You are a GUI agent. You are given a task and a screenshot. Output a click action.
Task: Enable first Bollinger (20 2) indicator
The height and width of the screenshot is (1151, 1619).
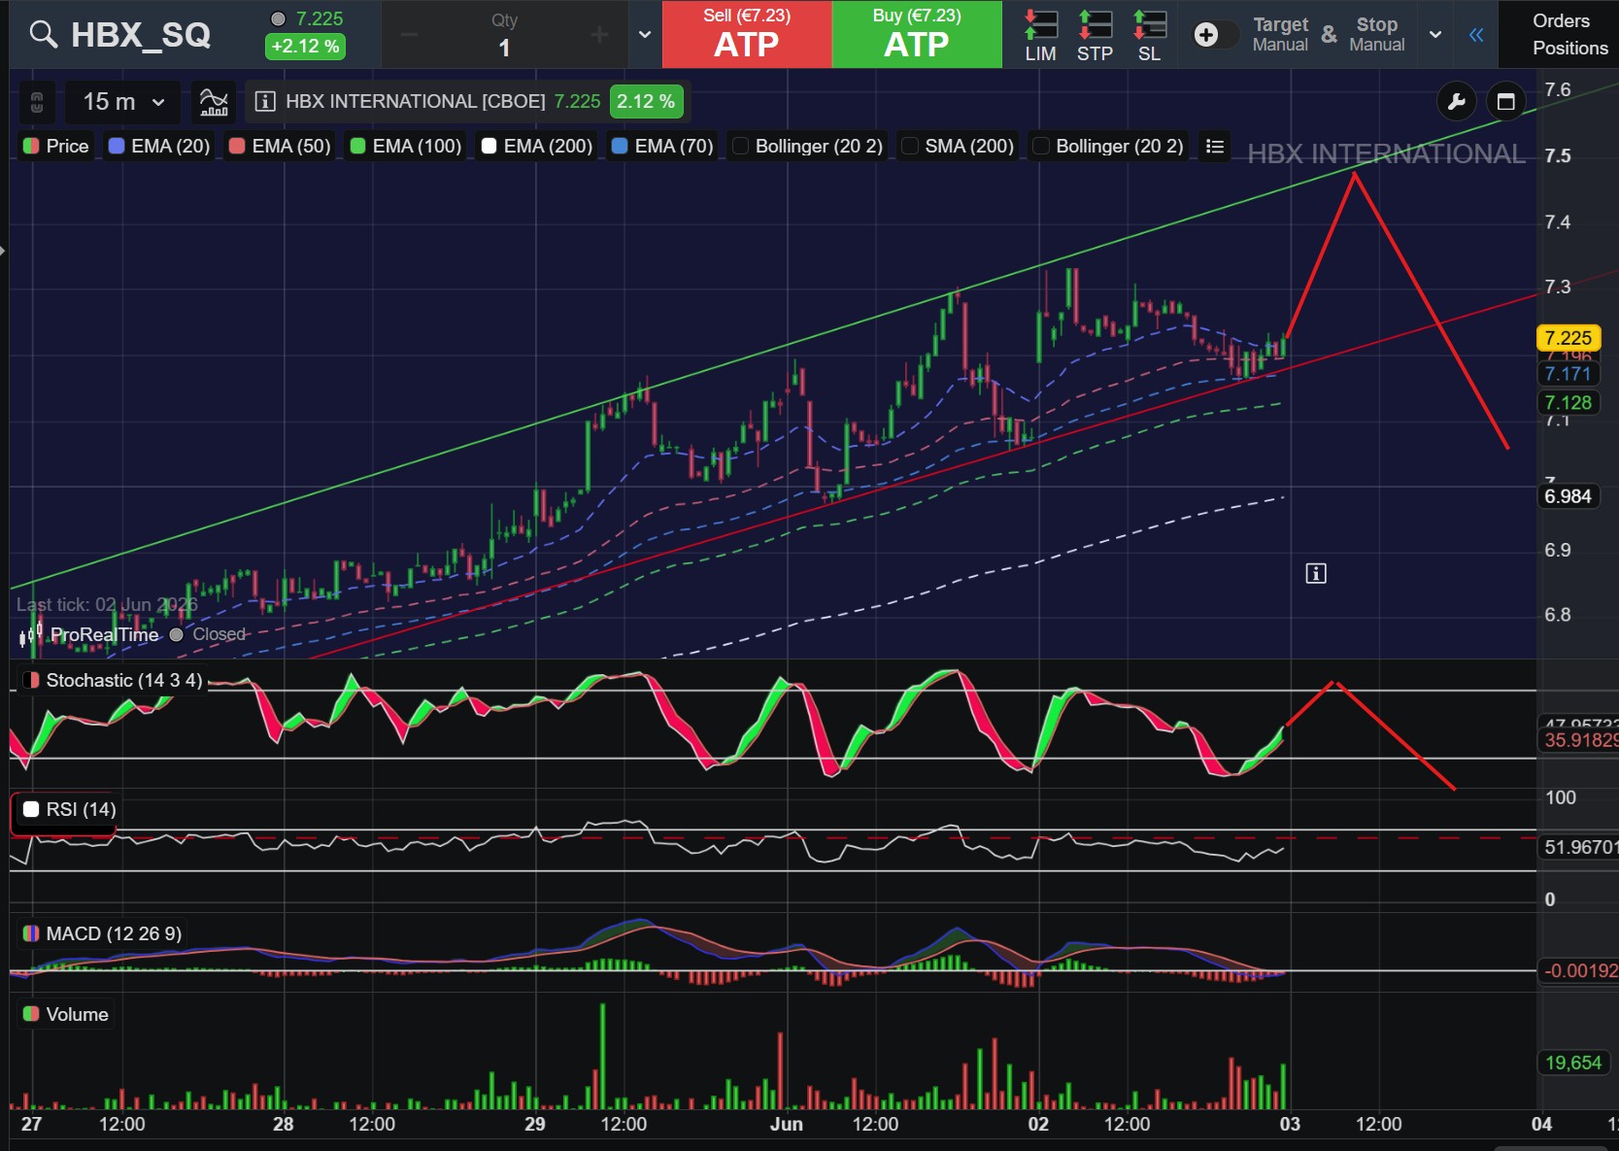pos(808,146)
